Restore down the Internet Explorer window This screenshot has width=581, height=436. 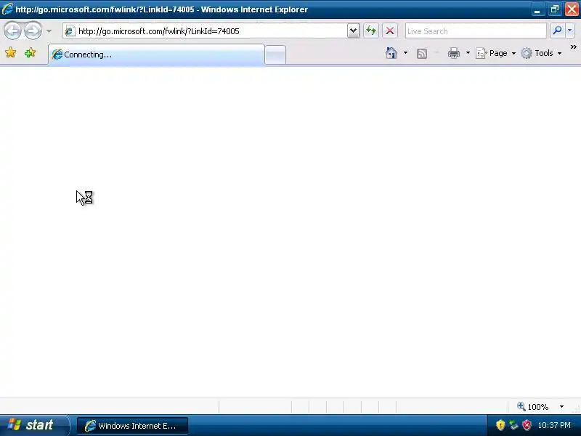[x=554, y=9]
